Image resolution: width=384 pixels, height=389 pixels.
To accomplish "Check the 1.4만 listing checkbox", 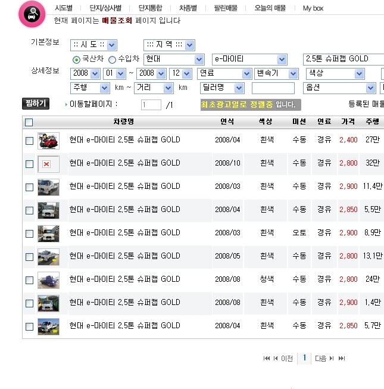I will pyautogui.click(x=30, y=303).
